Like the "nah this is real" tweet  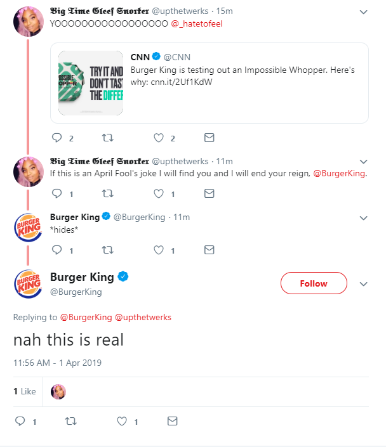coord(122,420)
